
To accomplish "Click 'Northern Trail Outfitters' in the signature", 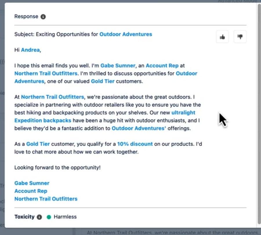I will tap(46, 199).
